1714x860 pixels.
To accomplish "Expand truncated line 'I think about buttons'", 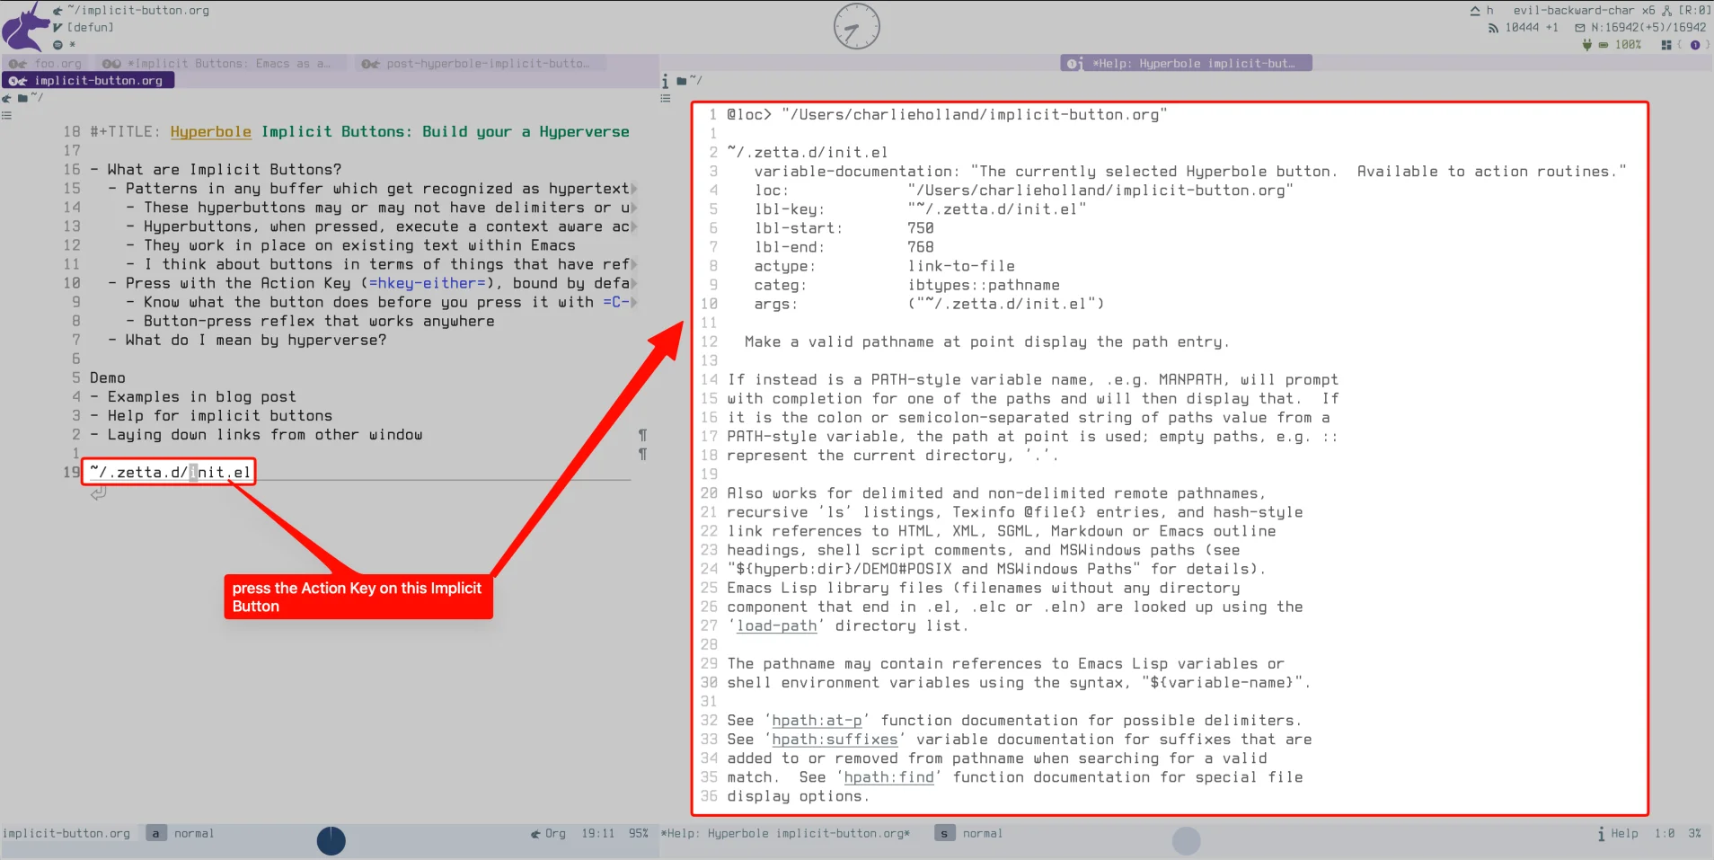I will point(634,264).
